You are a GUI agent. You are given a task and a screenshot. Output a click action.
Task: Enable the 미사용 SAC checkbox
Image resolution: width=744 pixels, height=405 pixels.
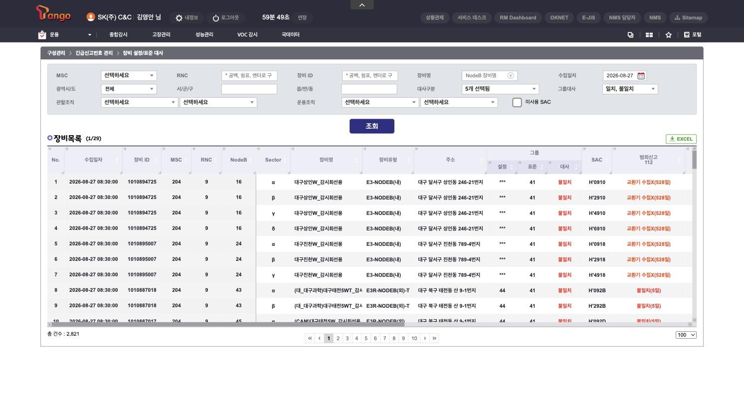click(x=517, y=102)
